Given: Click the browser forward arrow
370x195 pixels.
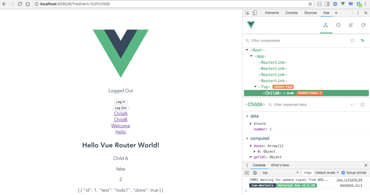Looking at the screenshot, I should (12, 4).
